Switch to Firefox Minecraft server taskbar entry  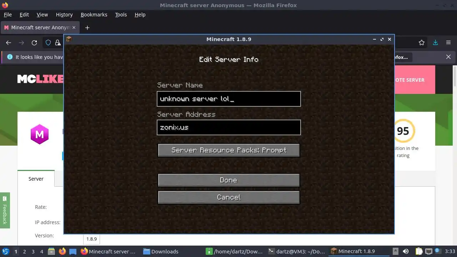coord(109,252)
